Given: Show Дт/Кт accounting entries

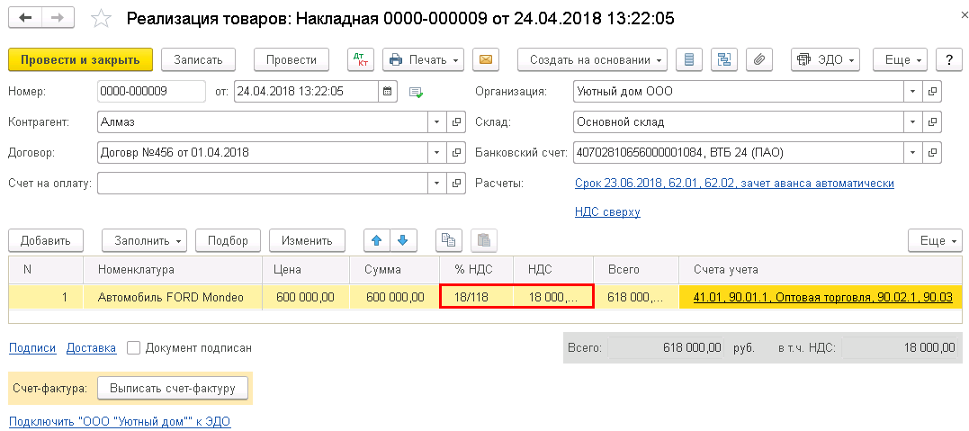Looking at the screenshot, I should pyautogui.click(x=359, y=60).
